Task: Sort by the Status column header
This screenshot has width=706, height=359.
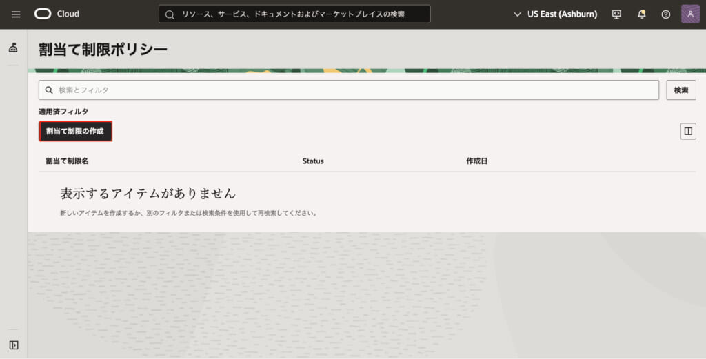Action: pos(313,161)
